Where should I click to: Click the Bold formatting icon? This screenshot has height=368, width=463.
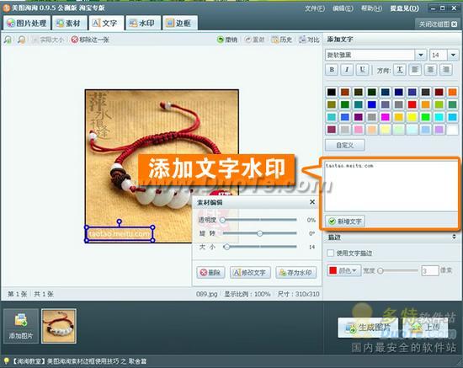pyautogui.click(x=332, y=70)
